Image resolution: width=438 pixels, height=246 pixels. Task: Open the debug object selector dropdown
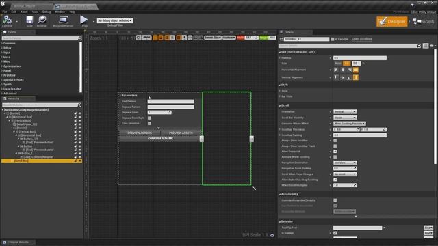pos(115,20)
